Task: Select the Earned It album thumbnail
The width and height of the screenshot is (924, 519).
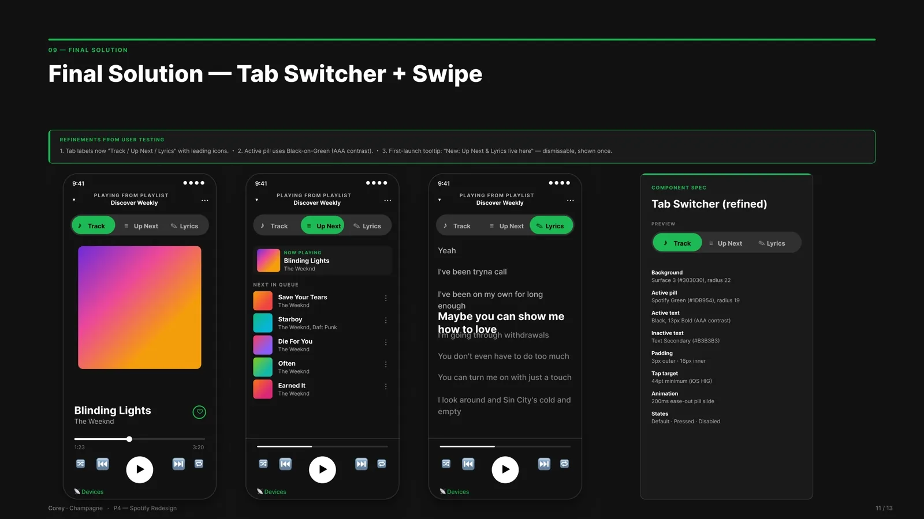Action: click(263, 389)
